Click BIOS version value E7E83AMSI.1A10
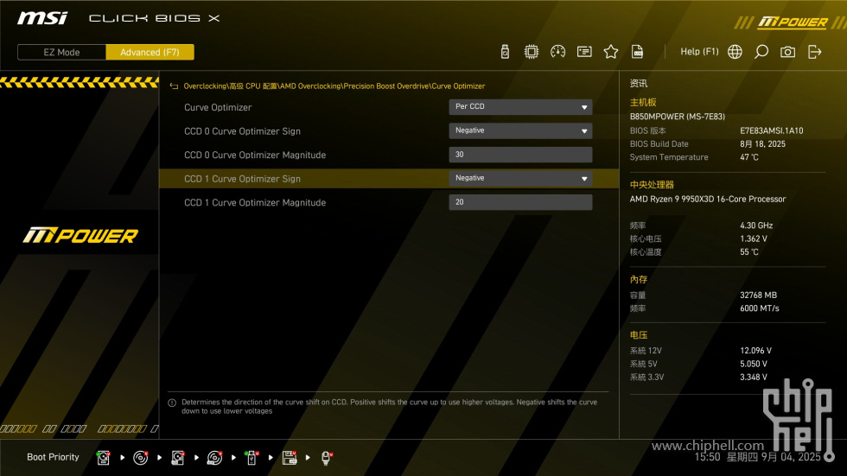The height and width of the screenshot is (476, 847). click(x=771, y=130)
